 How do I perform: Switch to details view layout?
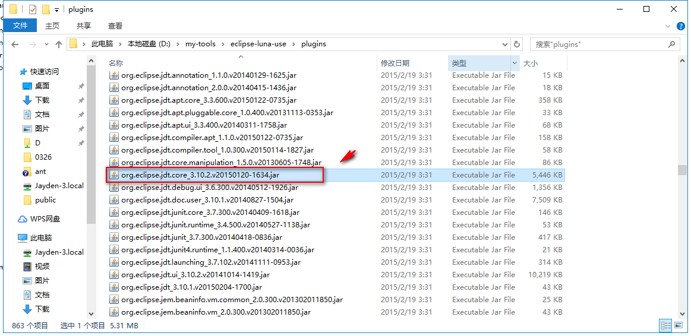(x=666, y=325)
